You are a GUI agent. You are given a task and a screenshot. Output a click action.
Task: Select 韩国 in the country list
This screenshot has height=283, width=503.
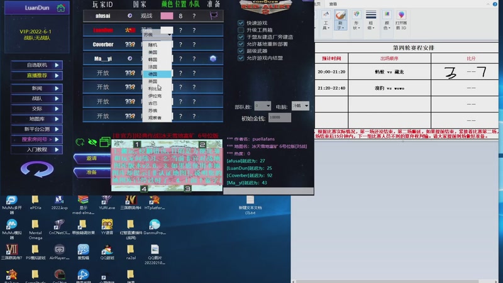click(157, 60)
